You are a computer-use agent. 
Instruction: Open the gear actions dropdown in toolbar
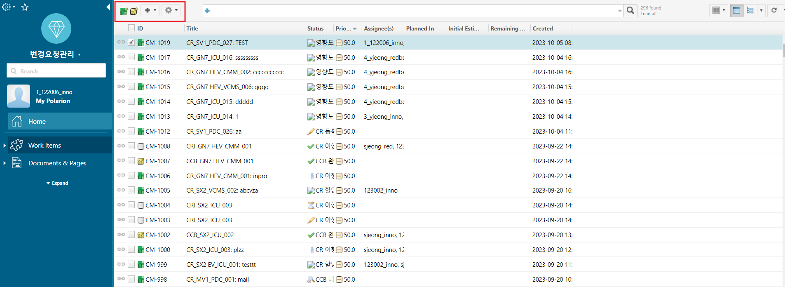pyautogui.click(x=171, y=11)
